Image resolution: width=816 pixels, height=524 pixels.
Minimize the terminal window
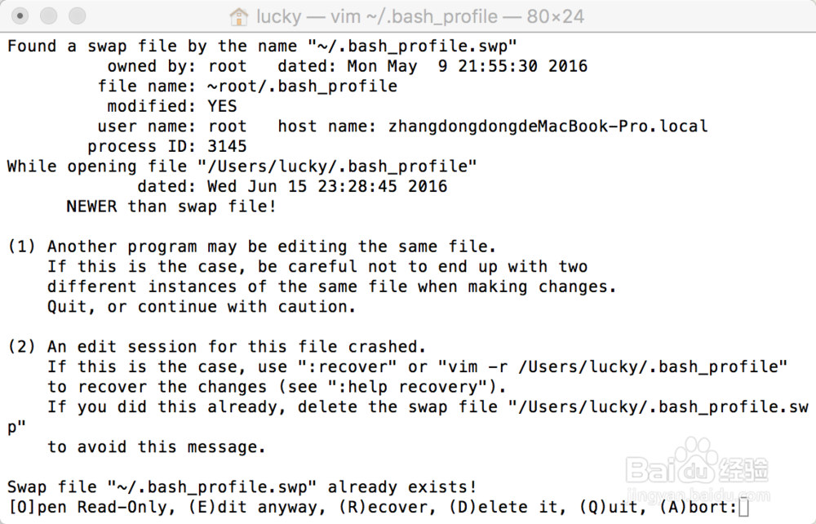(49, 16)
